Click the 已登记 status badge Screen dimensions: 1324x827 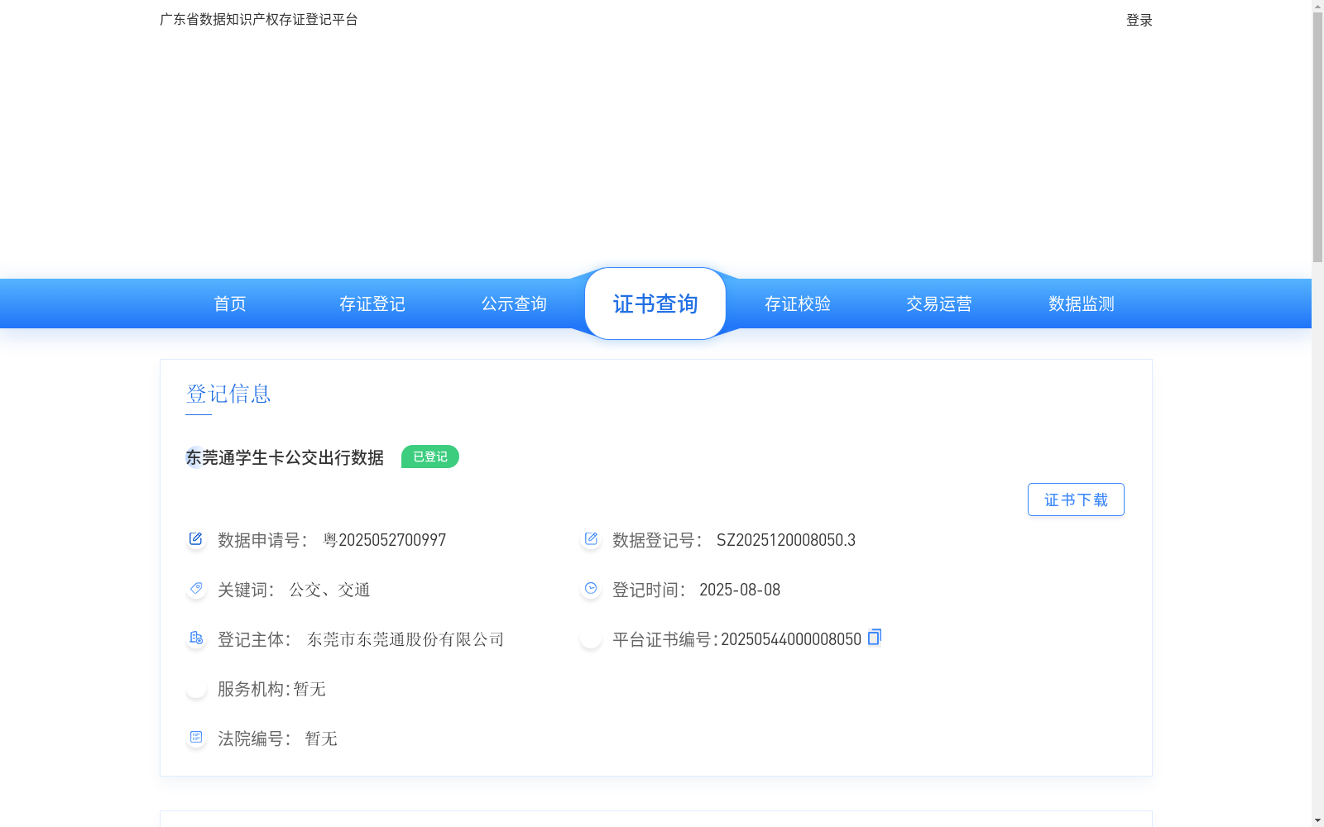(x=430, y=457)
